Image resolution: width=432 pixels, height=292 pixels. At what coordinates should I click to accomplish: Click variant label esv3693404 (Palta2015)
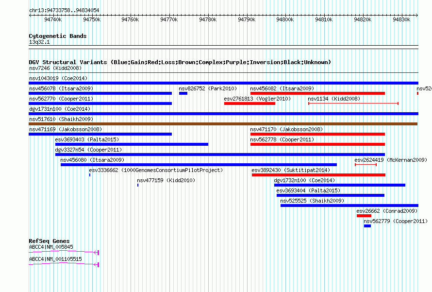pyautogui.click(x=308, y=190)
